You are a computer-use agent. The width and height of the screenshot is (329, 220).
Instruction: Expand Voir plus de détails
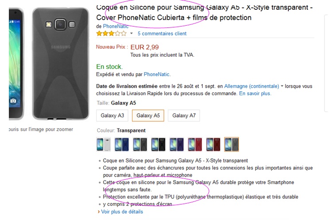pos(122,212)
